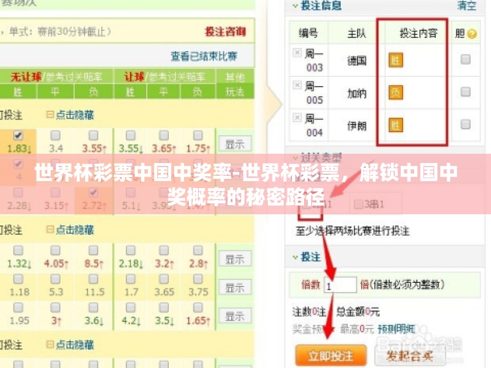This screenshot has height=368, width=491.
Task: Uncheck the 1.83 odds checkbox
Action: [x=18, y=136]
